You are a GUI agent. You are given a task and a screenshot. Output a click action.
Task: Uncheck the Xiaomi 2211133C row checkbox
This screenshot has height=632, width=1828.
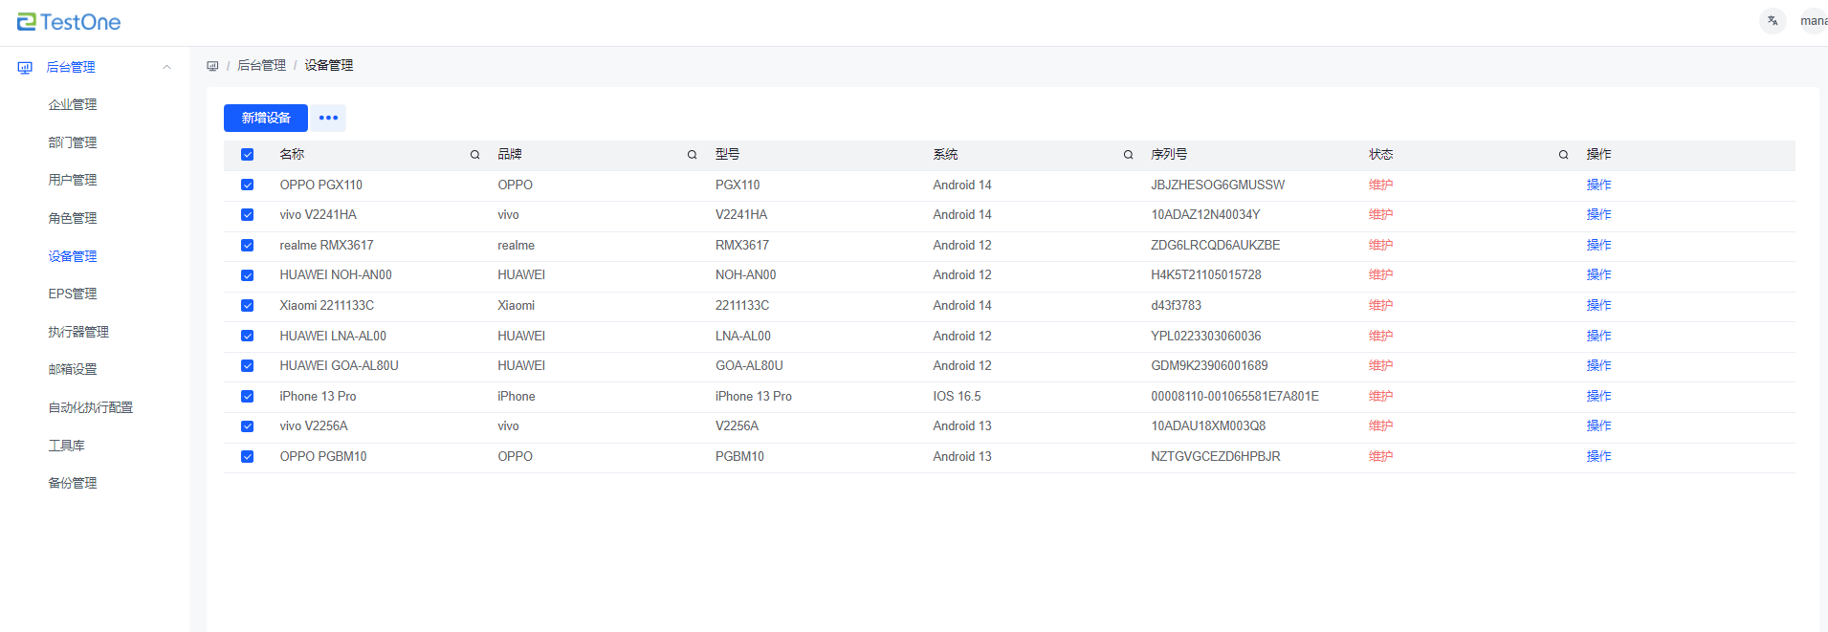click(x=247, y=306)
